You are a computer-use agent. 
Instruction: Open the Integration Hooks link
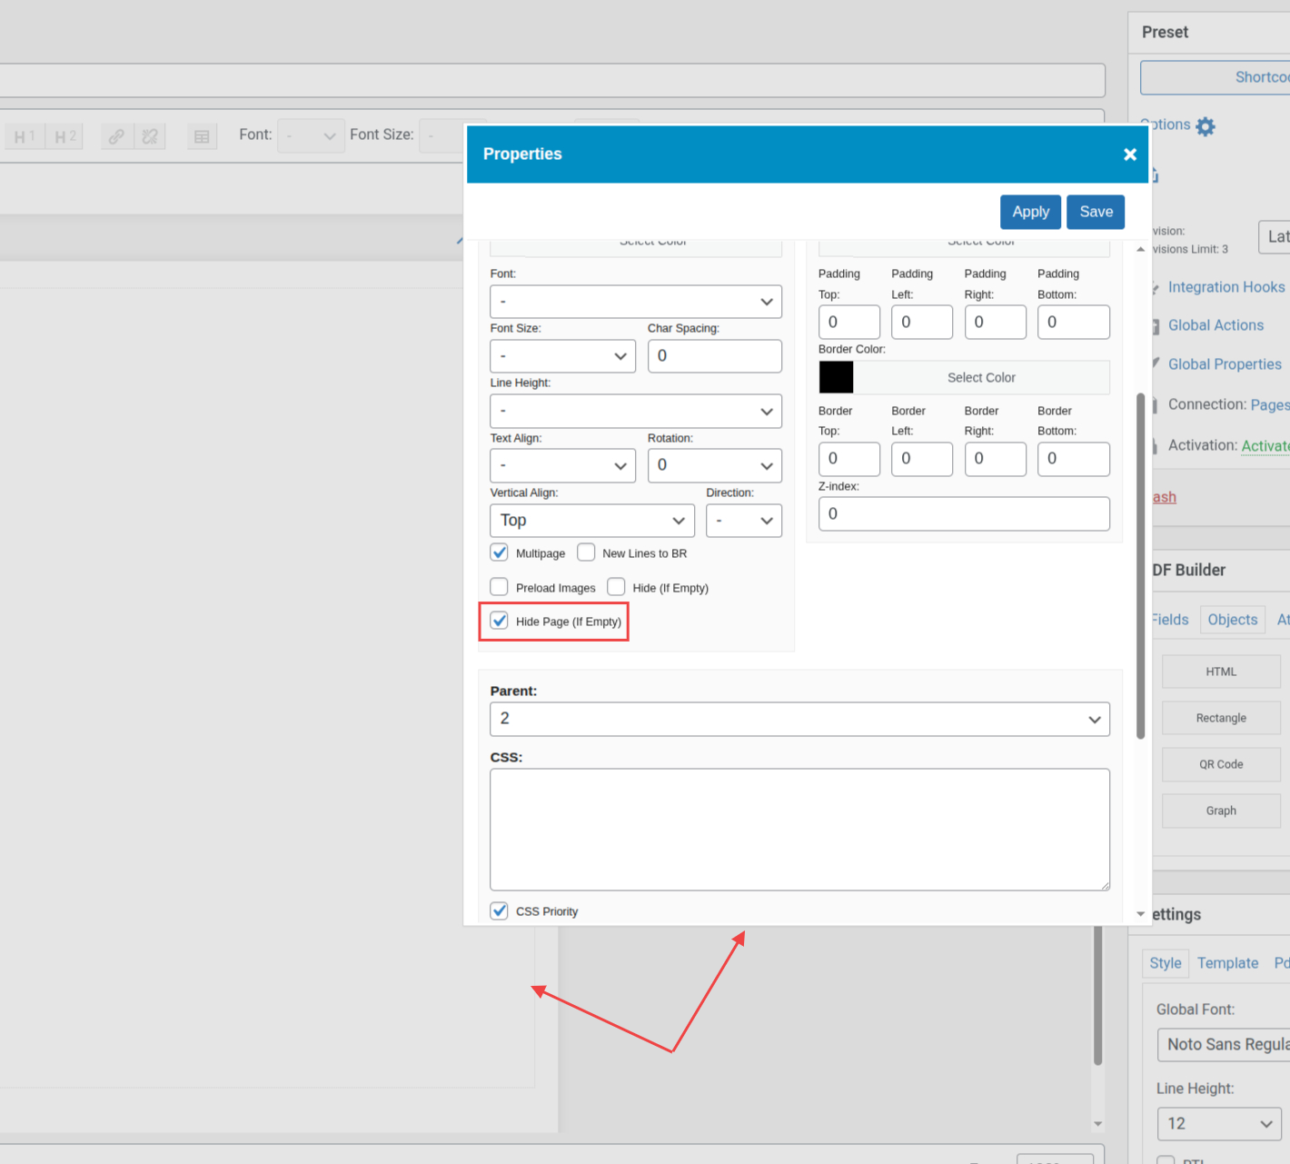point(1226,287)
